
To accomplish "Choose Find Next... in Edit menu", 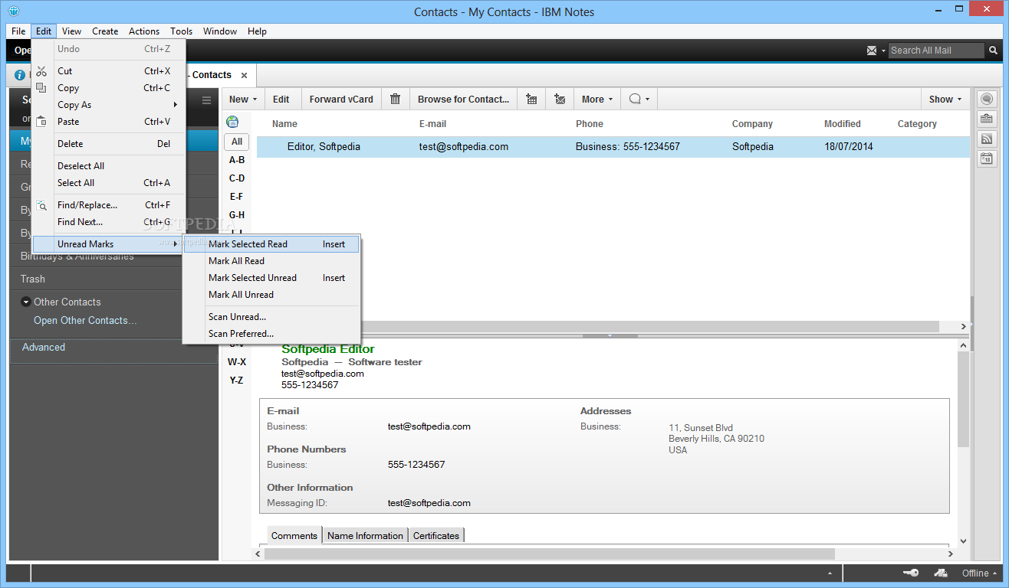I will (x=108, y=222).
